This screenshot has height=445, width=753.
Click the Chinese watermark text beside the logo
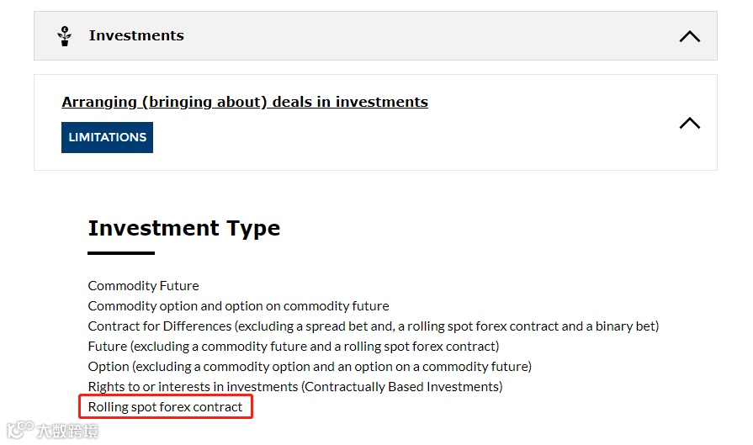point(67,431)
